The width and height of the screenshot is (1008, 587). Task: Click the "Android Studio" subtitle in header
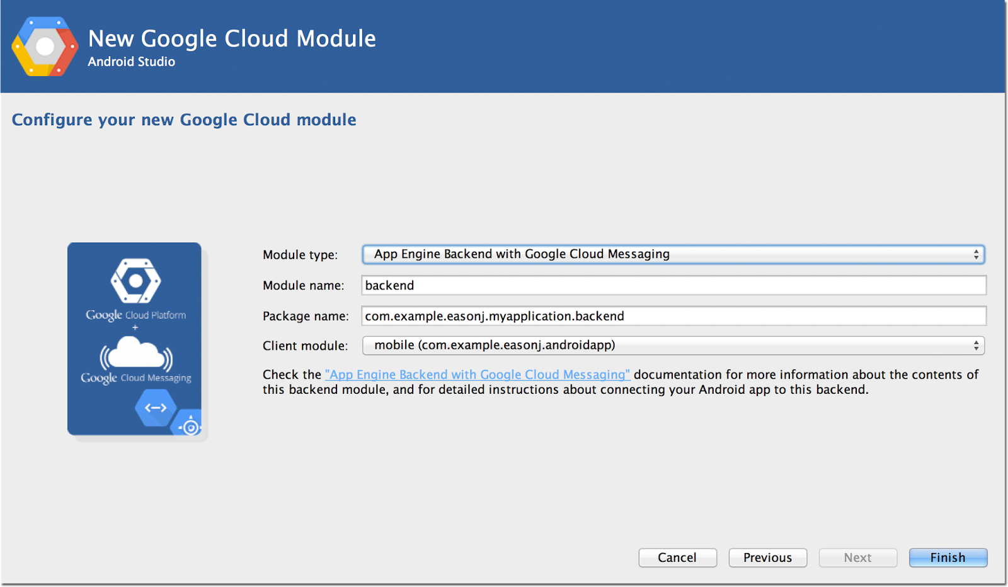pyautogui.click(x=131, y=62)
